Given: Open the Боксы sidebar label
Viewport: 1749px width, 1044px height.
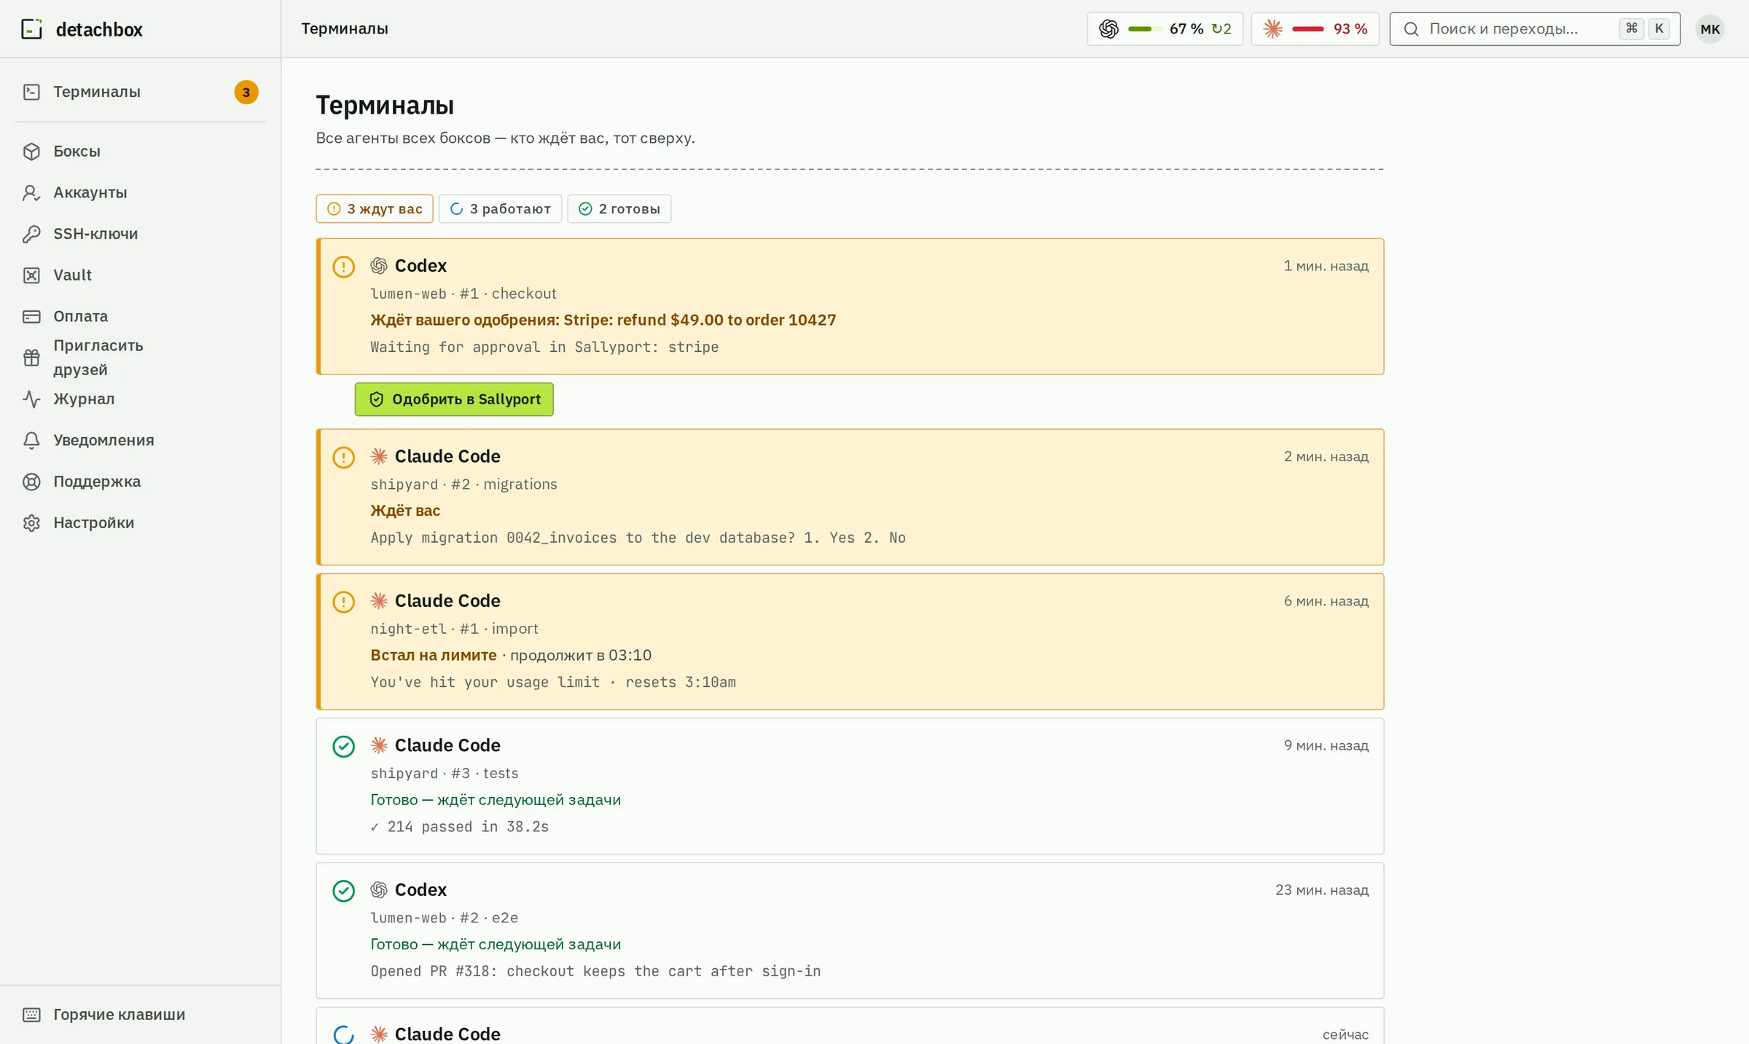Looking at the screenshot, I should [77, 152].
